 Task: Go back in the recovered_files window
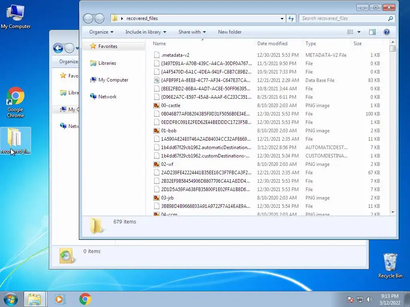click(x=88, y=18)
